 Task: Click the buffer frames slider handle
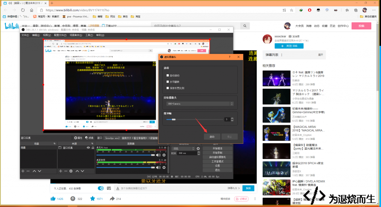173,119
